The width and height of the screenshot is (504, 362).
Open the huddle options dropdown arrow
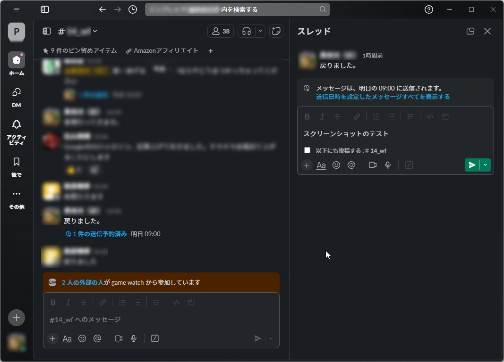point(259,31)
